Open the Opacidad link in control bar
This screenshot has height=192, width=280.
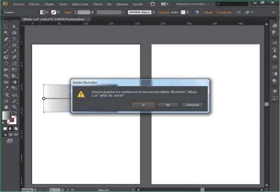(164, 12)
